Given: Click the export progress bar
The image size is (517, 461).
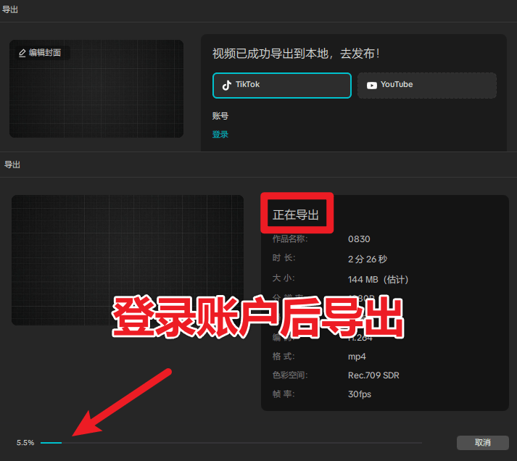Looking at the screenshot, I should pos(231,442).
